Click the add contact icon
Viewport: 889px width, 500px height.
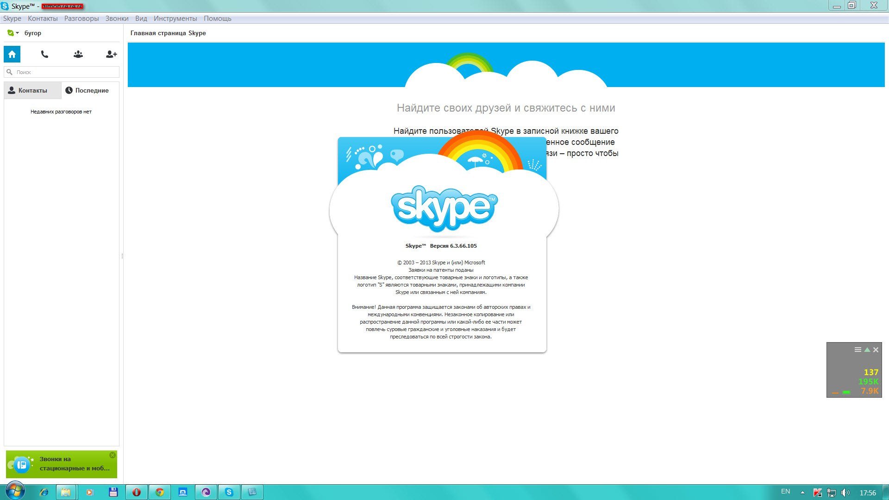(x=111, y=54)
